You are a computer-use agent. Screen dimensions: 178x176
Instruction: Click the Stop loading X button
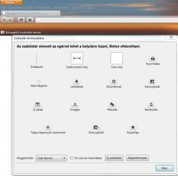pos(30,20)
